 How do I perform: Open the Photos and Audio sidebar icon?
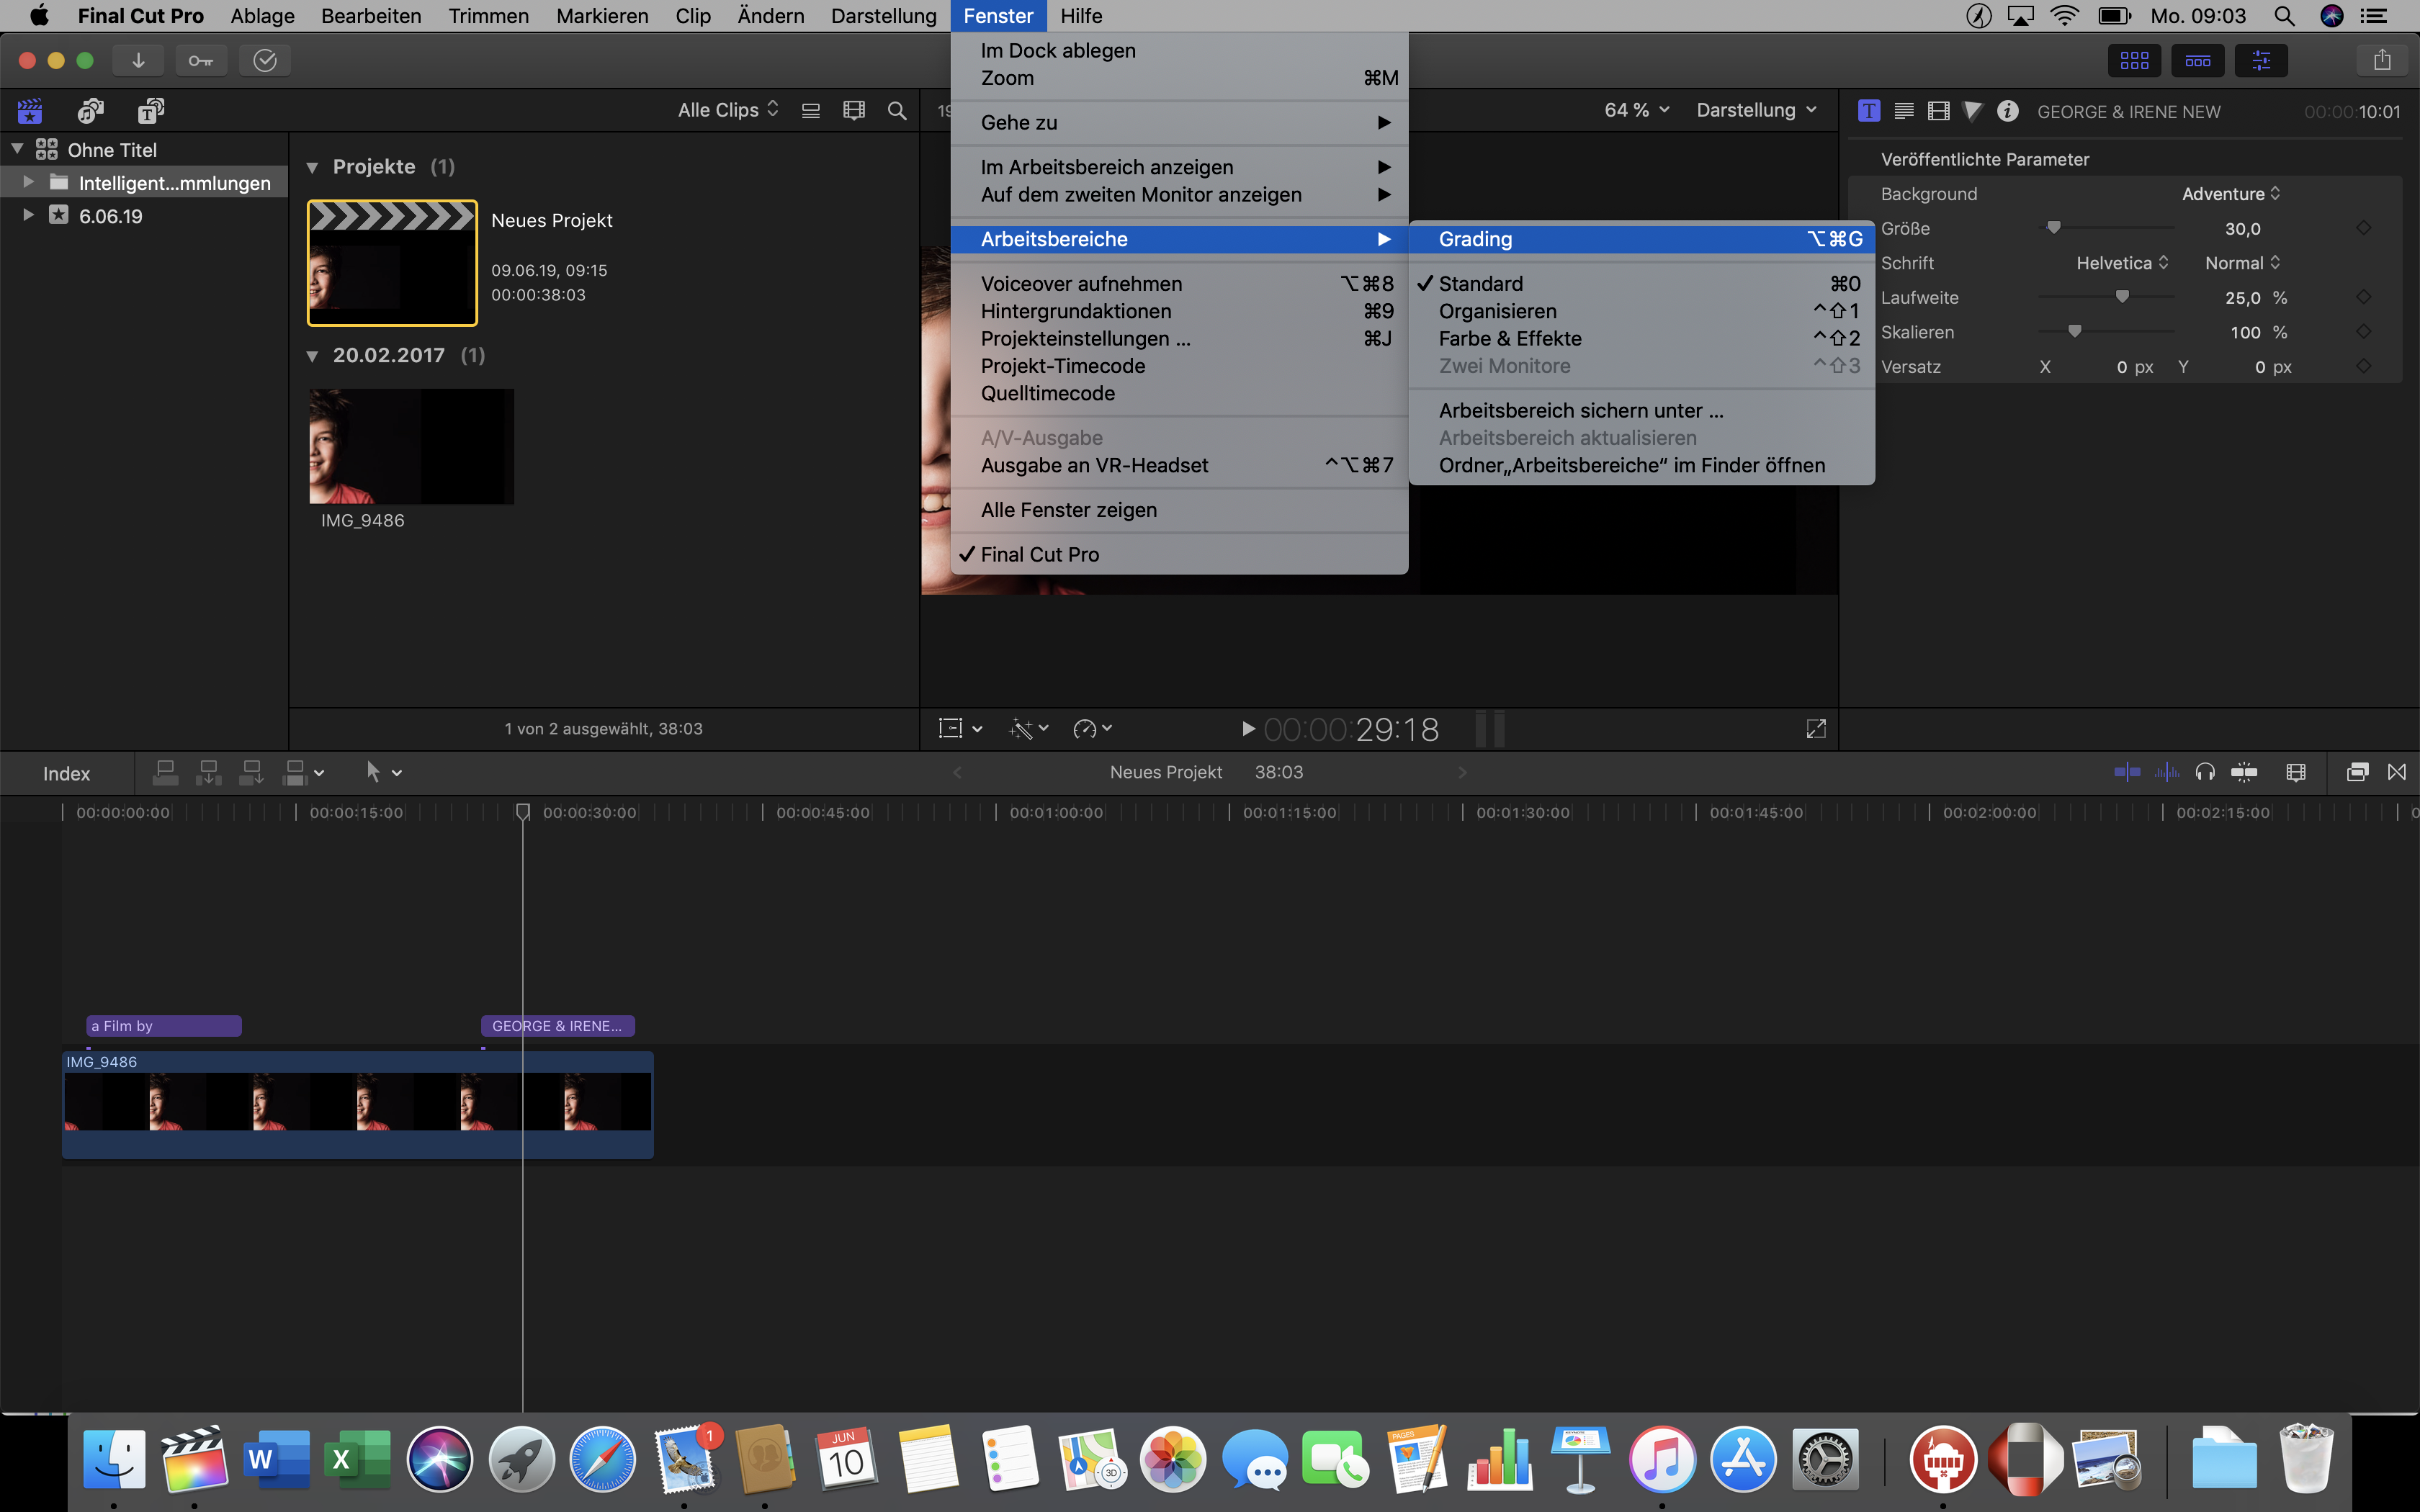(x=91, y=110)
